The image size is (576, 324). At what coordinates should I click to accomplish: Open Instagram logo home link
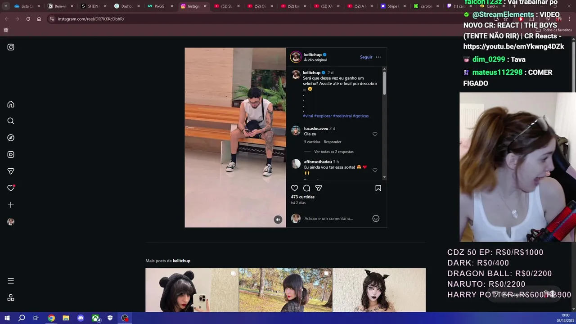click(x=11, y=47)
